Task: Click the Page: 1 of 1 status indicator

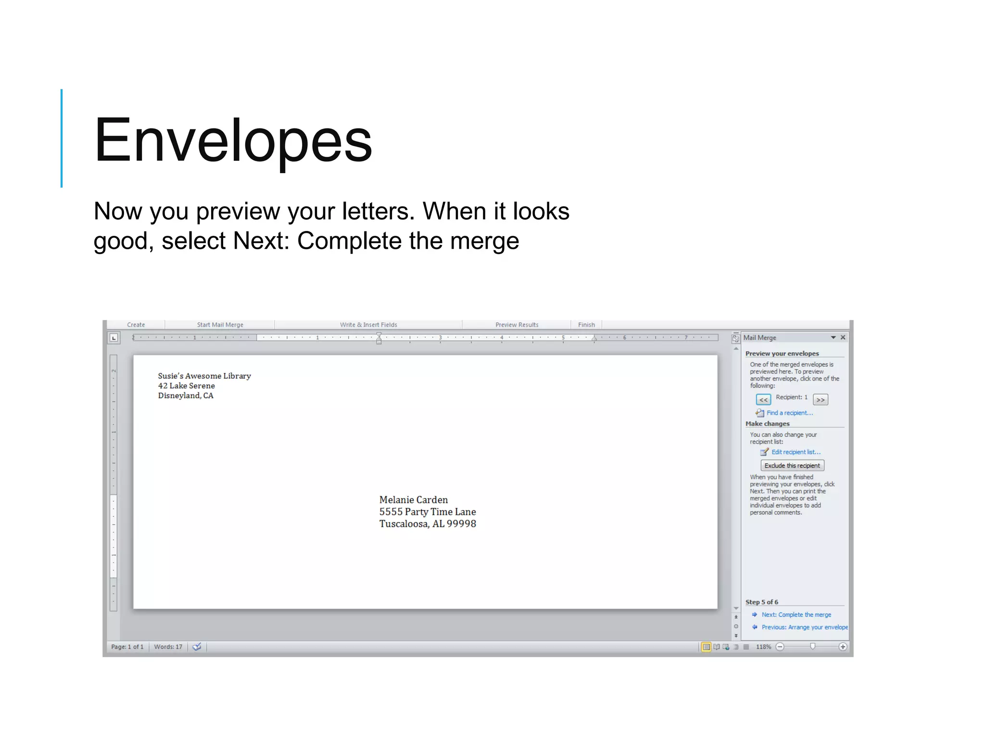Action: click(x=127, y=647)
